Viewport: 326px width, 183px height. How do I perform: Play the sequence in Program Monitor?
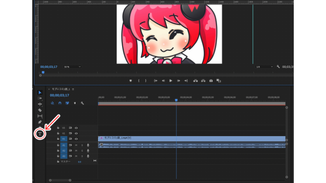click(x=171, y=81)
